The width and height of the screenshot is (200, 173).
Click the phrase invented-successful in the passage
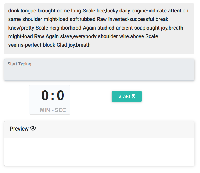(x=131, y=19)
